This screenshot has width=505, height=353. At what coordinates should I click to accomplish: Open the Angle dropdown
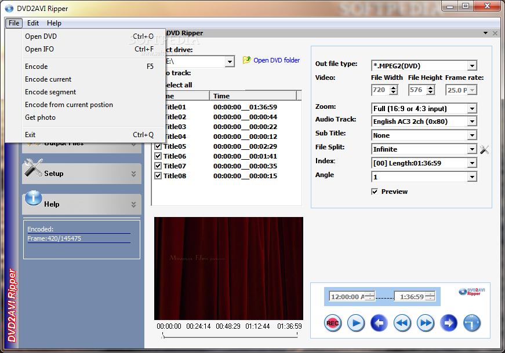[472, 177]
